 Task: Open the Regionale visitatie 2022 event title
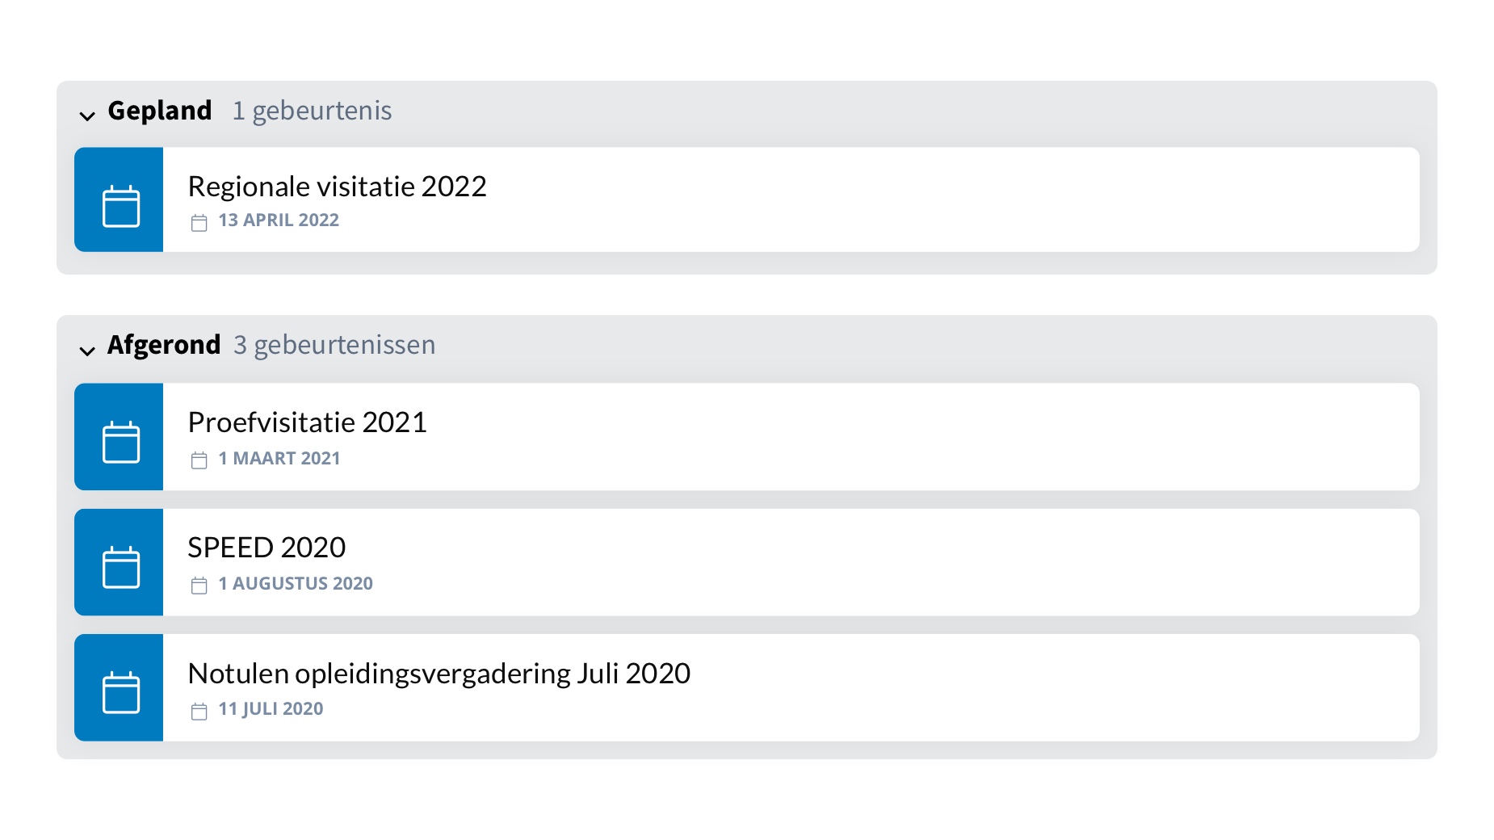[337, 187]
